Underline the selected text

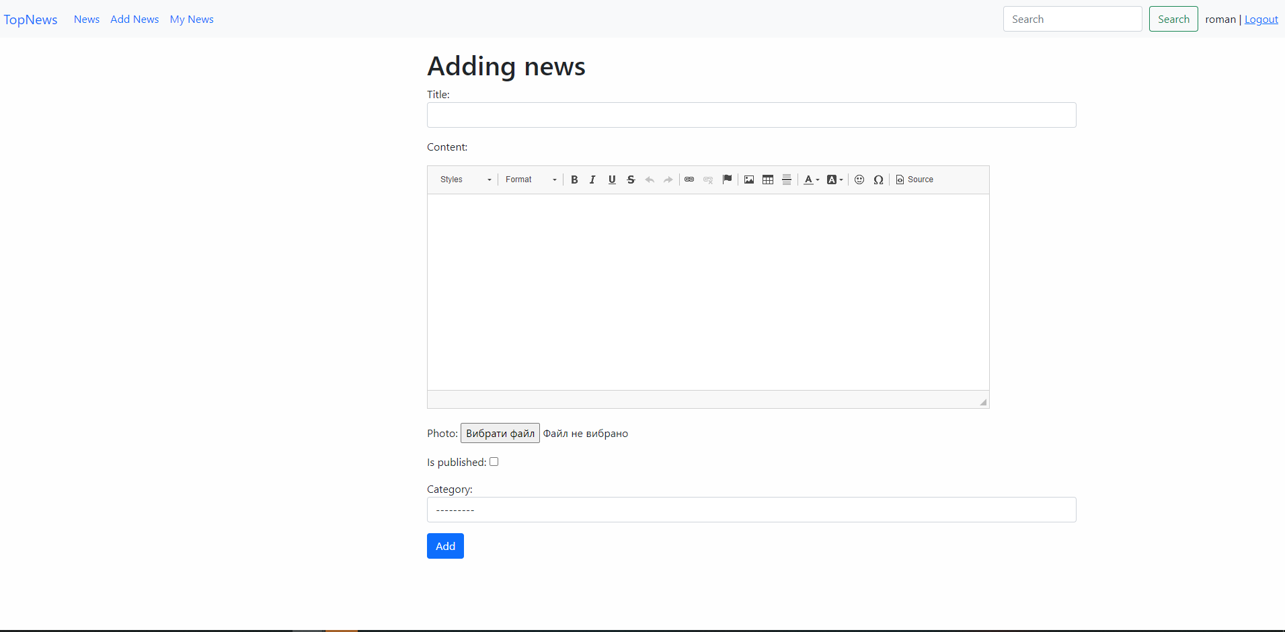click(611, 180)
